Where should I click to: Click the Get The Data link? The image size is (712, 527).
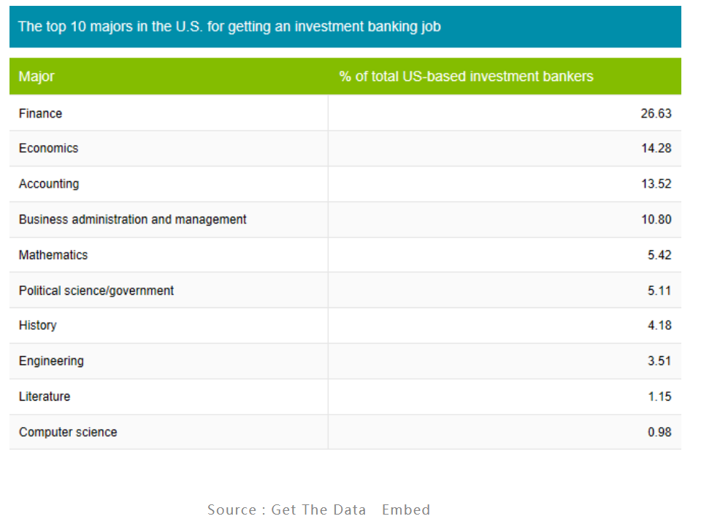pyautogui.click(x=318, y=509)
